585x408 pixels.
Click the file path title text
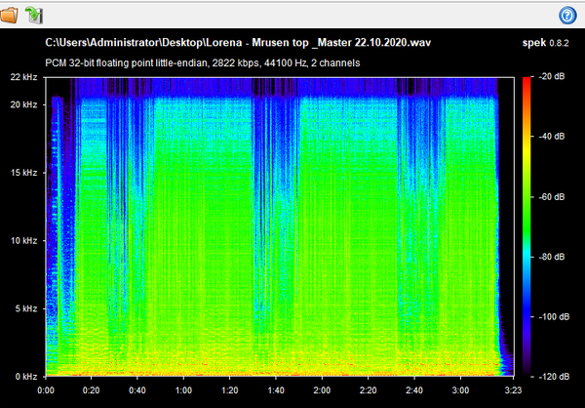point(239,44)
